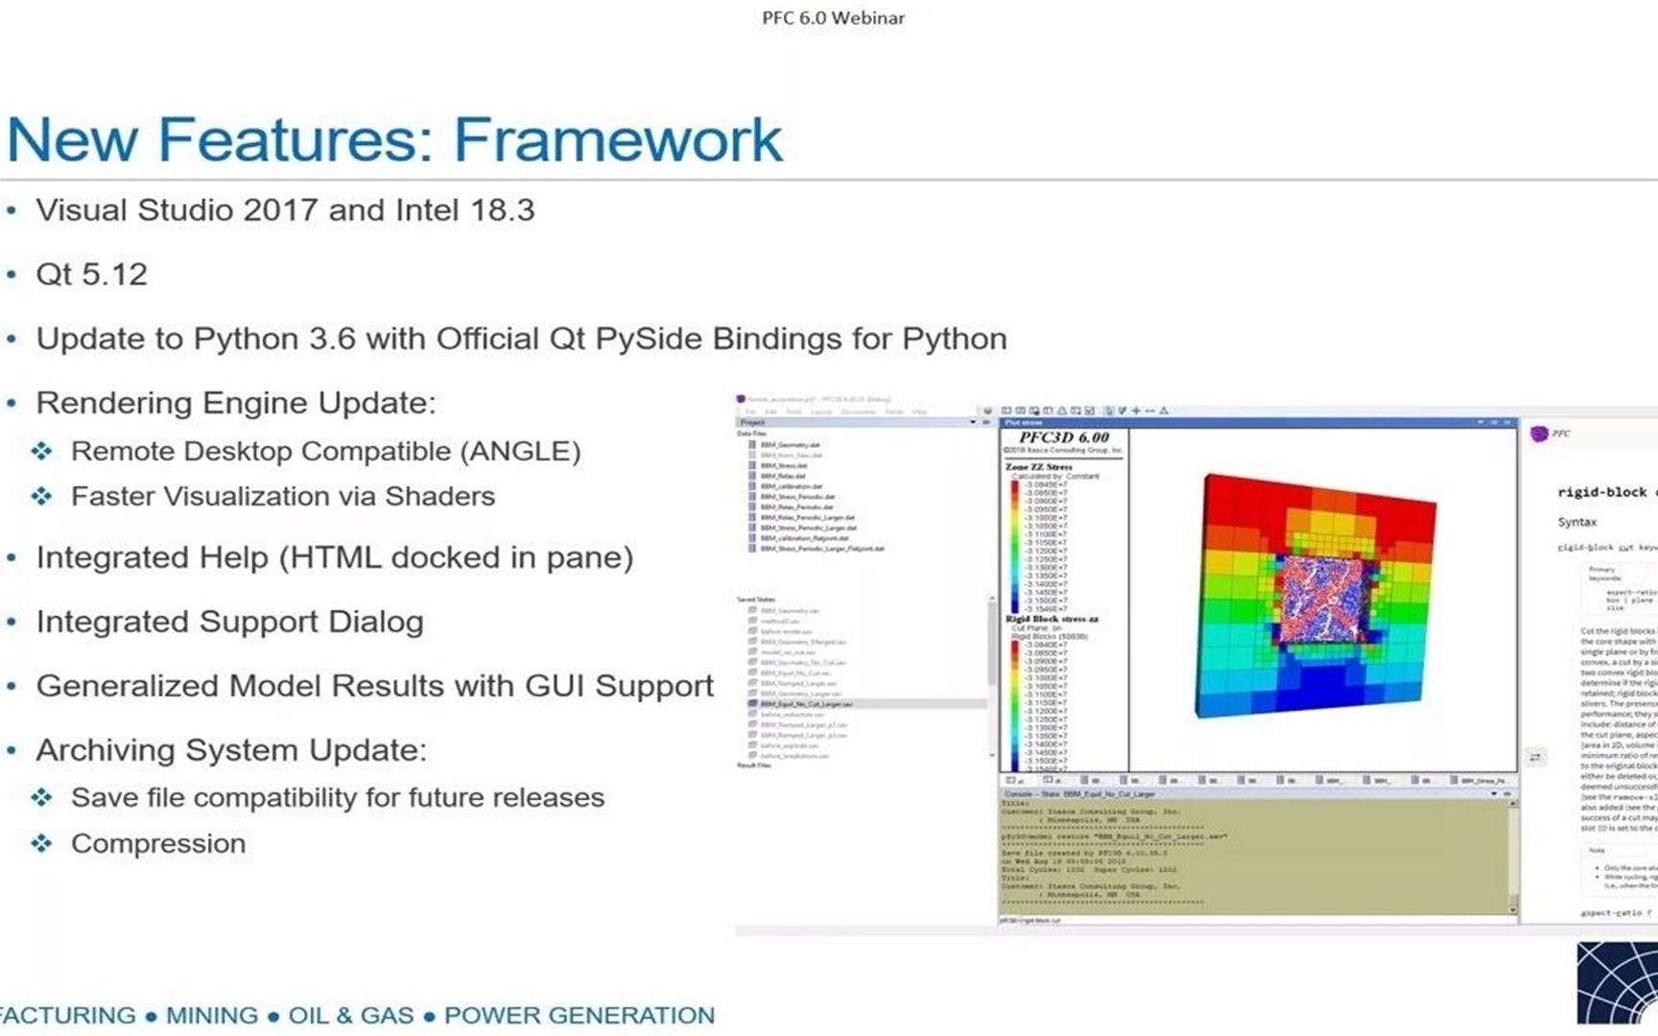Click the Data Files section label

[751, 434]
